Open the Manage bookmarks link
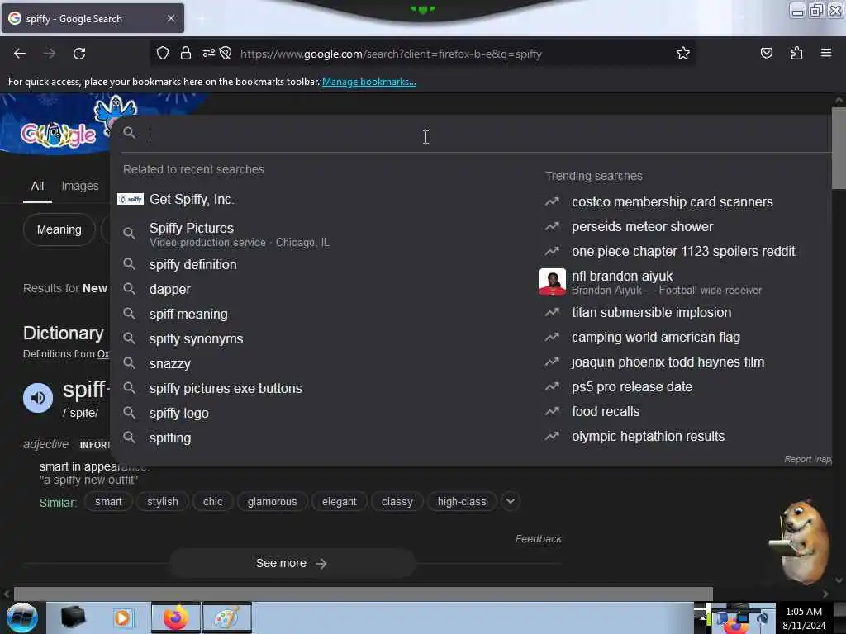The width and height of the screenshot is (846, 634). click(x=369, y=82)
